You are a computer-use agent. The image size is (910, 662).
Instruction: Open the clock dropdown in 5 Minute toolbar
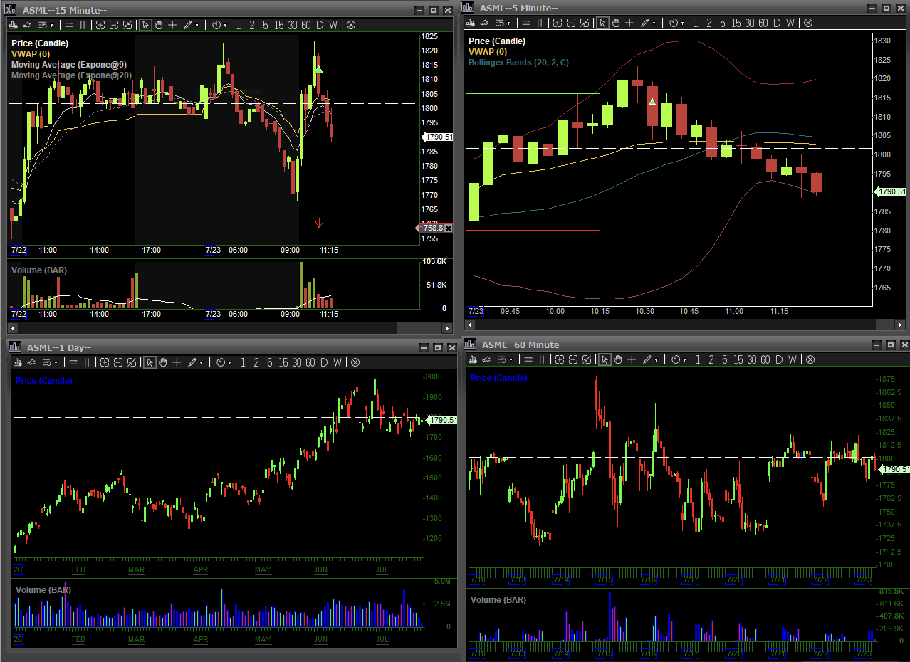[x=676, y=23]
